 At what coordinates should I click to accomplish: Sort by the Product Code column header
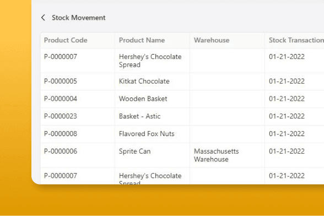point(66,40)
